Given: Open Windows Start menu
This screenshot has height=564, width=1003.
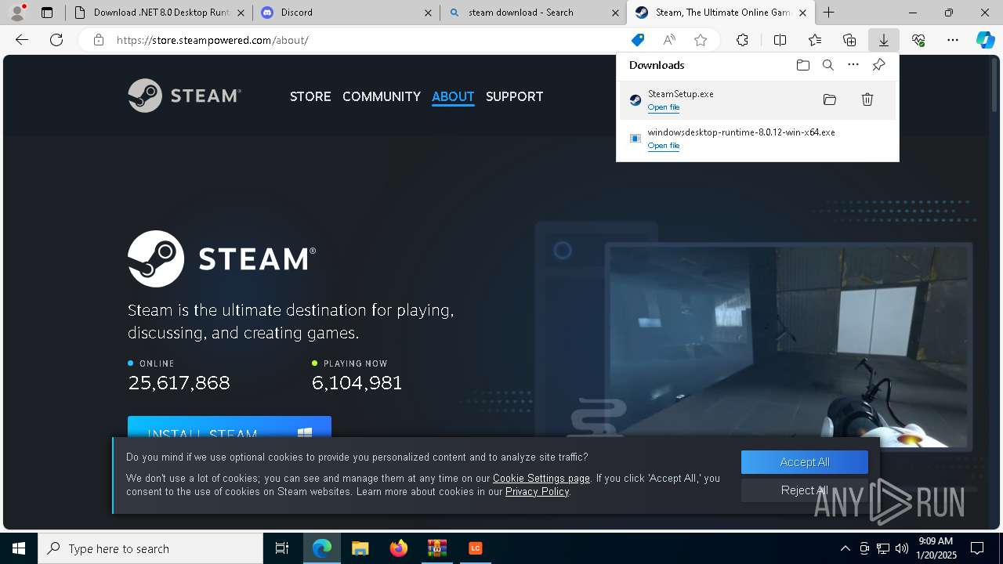Looking at the screenshot, I should (x=19, y=548).
